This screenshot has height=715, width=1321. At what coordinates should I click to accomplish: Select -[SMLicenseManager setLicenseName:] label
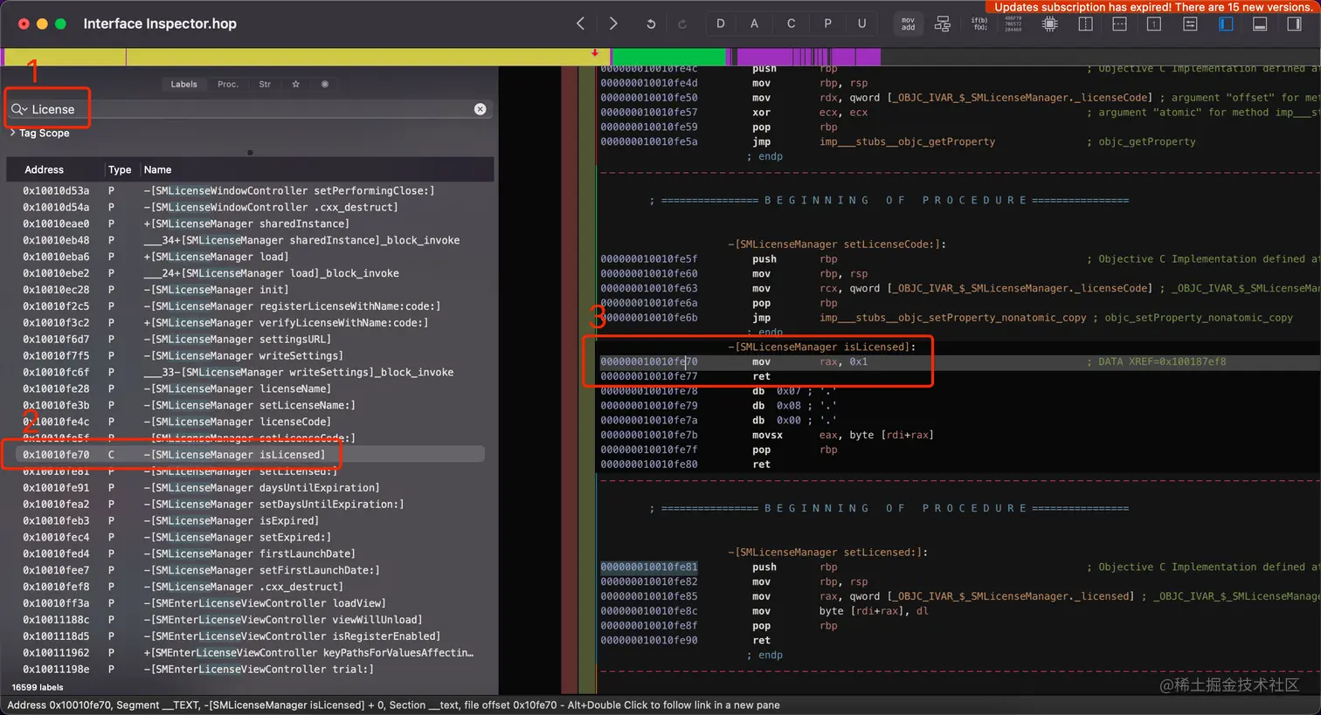click(x=250, y=405)
